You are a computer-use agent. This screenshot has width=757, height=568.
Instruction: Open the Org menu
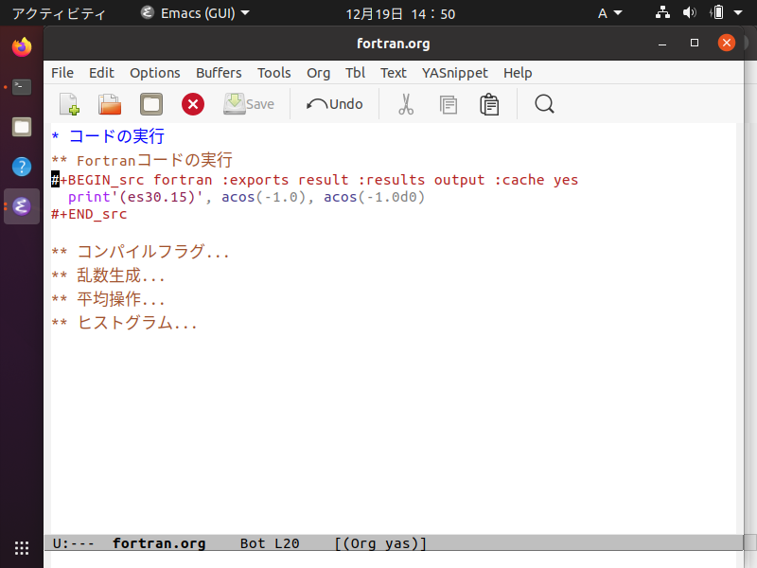pos(318,73)
